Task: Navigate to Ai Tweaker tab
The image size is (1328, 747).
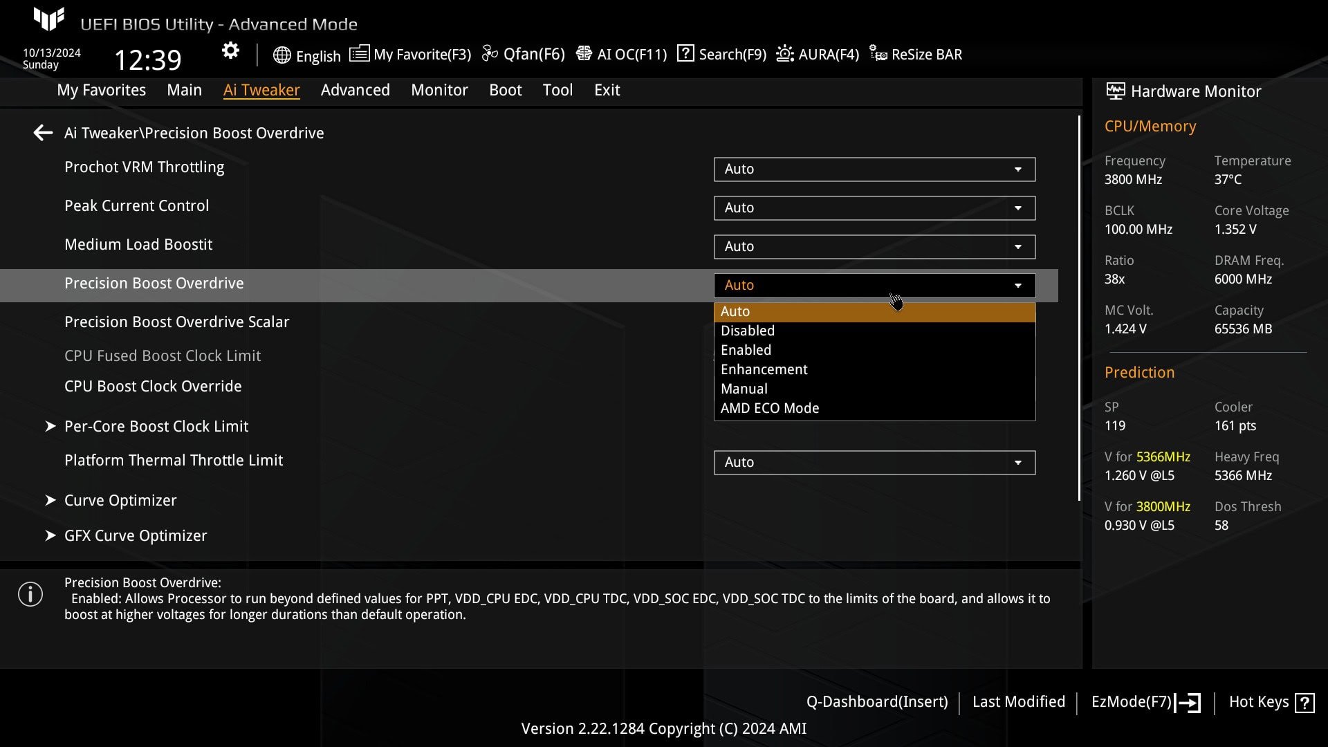Action: tap(261, 89)
